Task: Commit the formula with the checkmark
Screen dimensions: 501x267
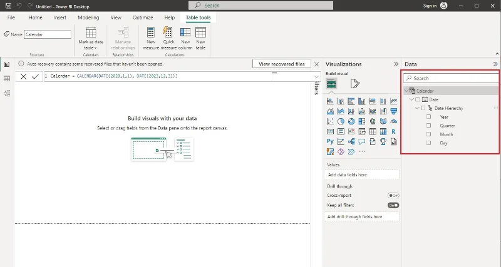Action: 35,76
